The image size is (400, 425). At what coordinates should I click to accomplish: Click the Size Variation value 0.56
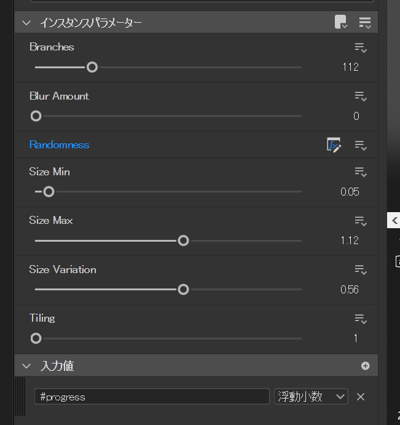350,290
